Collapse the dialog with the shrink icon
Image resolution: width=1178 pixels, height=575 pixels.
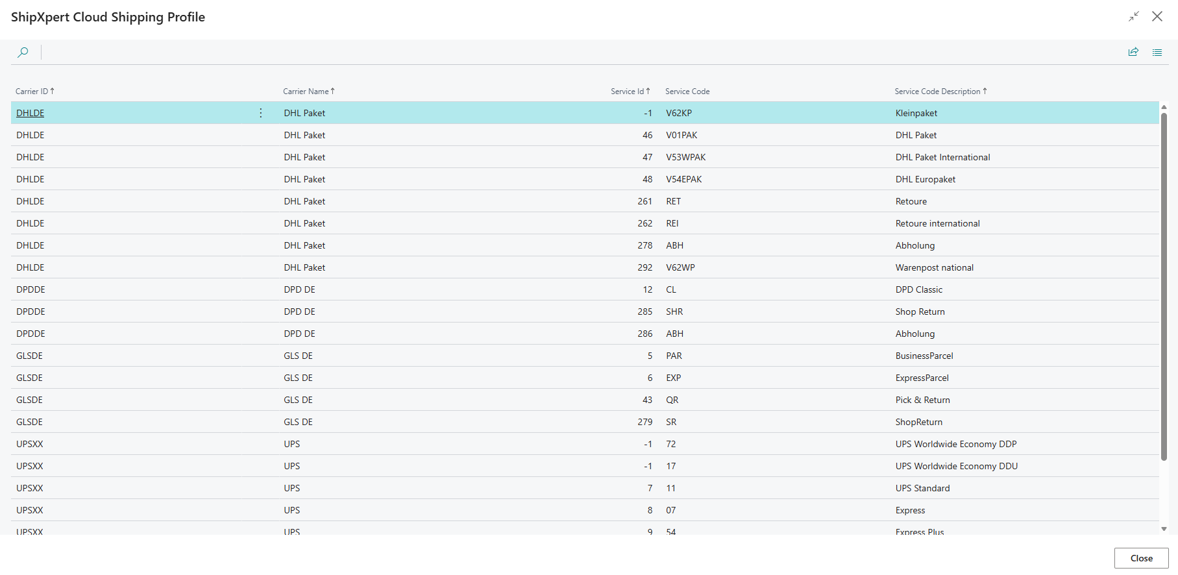pyautogui.click(x=1134, y=17)
